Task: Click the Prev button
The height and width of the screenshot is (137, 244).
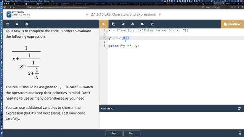Action: click(x=114, y=134)
